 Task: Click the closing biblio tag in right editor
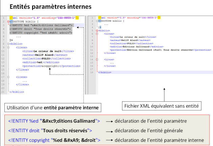[104, 72]
